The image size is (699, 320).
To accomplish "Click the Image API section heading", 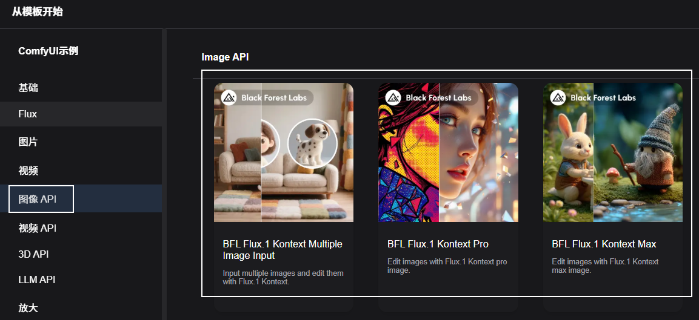I will tap(225, 57).
